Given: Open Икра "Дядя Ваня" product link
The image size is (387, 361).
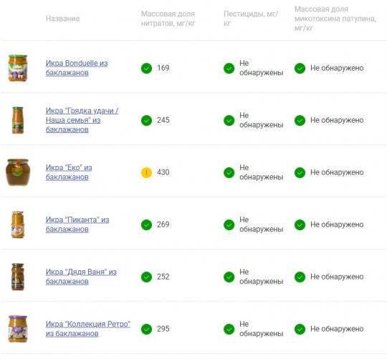Looking at the screenshot, I should pyautogui.click(x=81, y=277).
